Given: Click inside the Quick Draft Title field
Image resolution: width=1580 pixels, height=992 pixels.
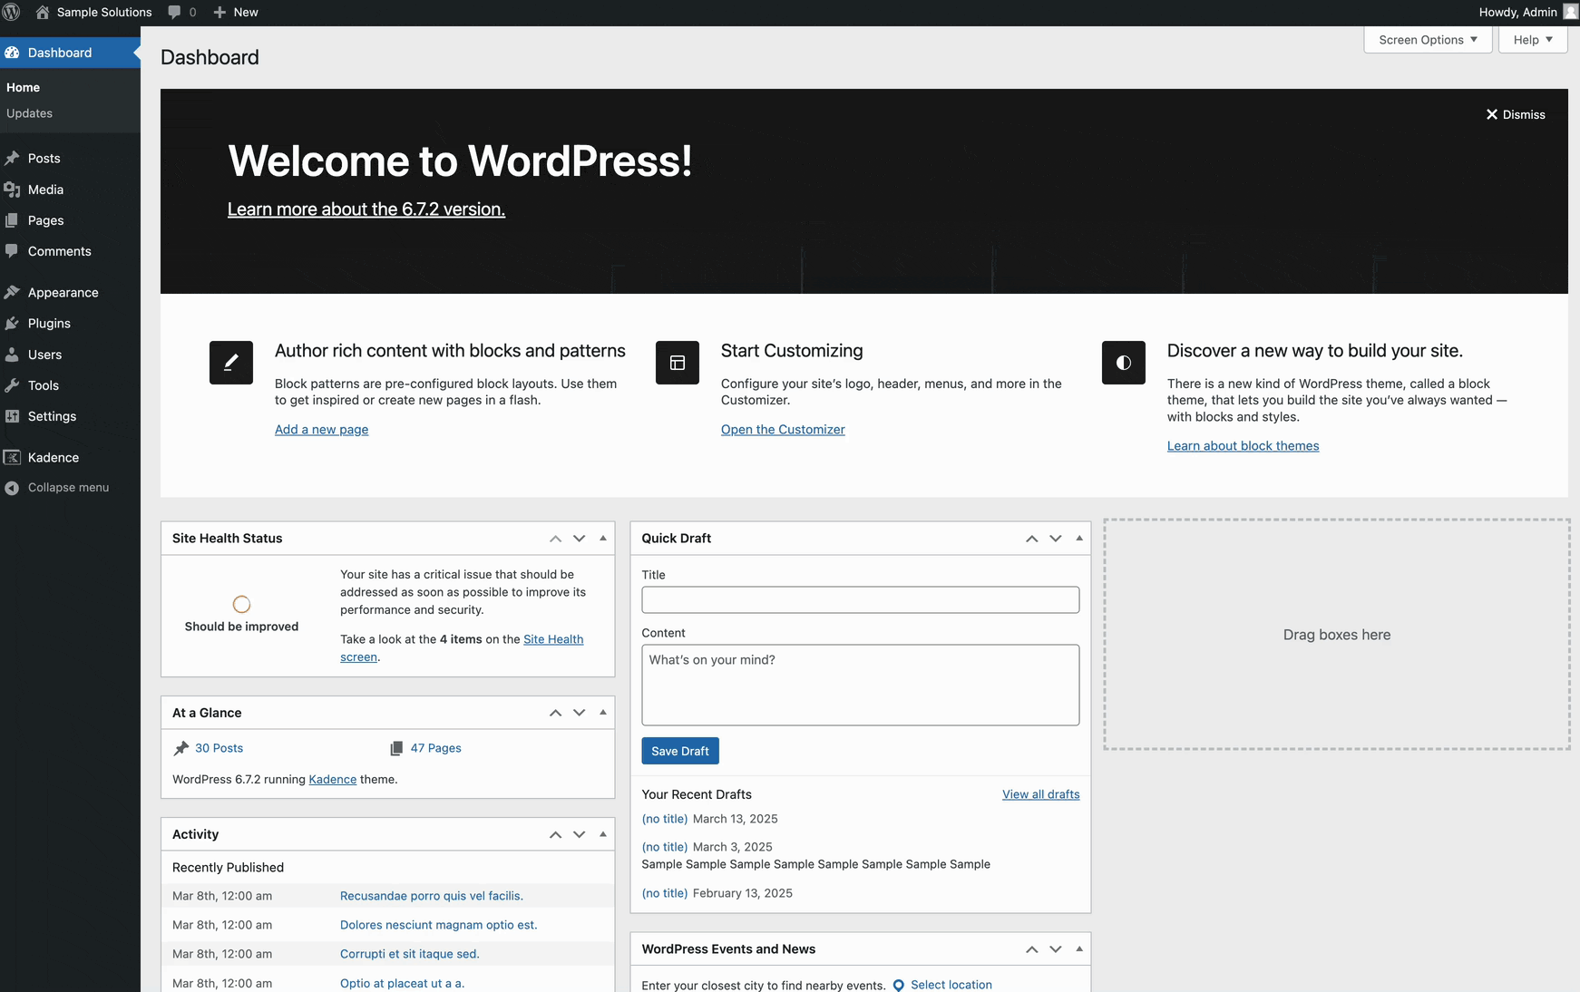Looking at the screenshot, I should tap(859, 599).
